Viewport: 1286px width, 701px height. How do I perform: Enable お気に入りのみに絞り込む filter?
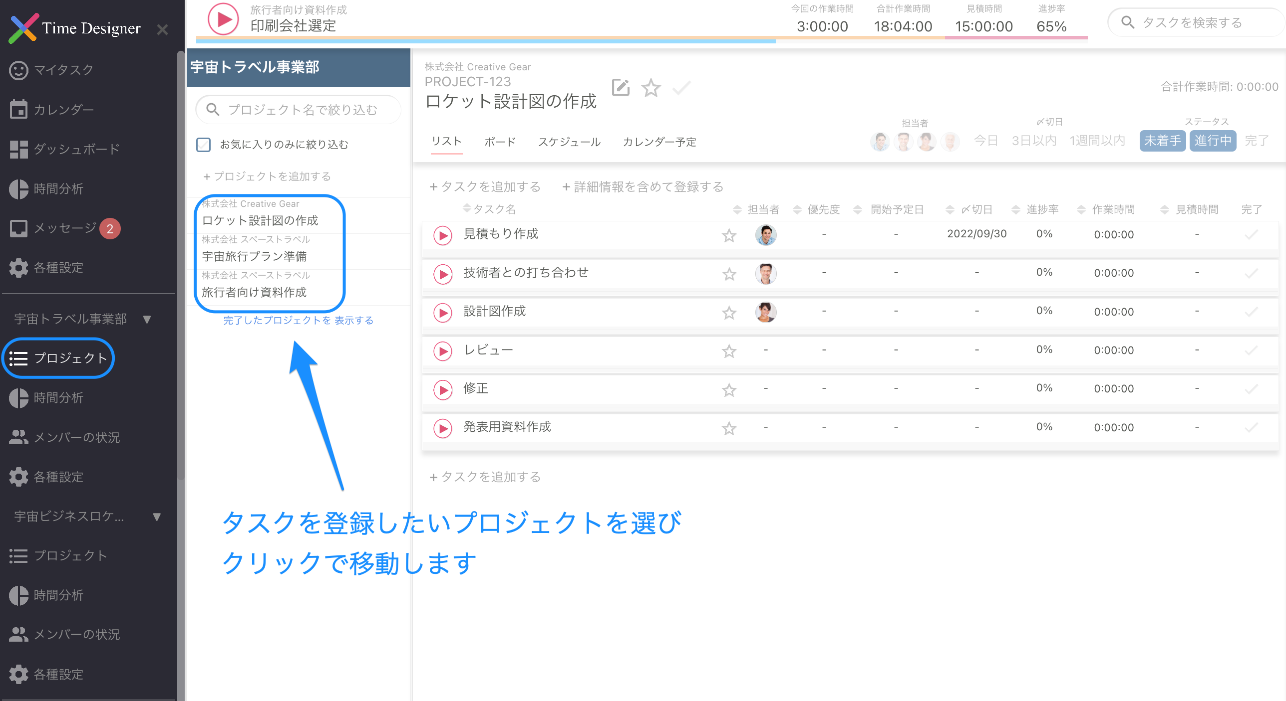tap(204, 144)
